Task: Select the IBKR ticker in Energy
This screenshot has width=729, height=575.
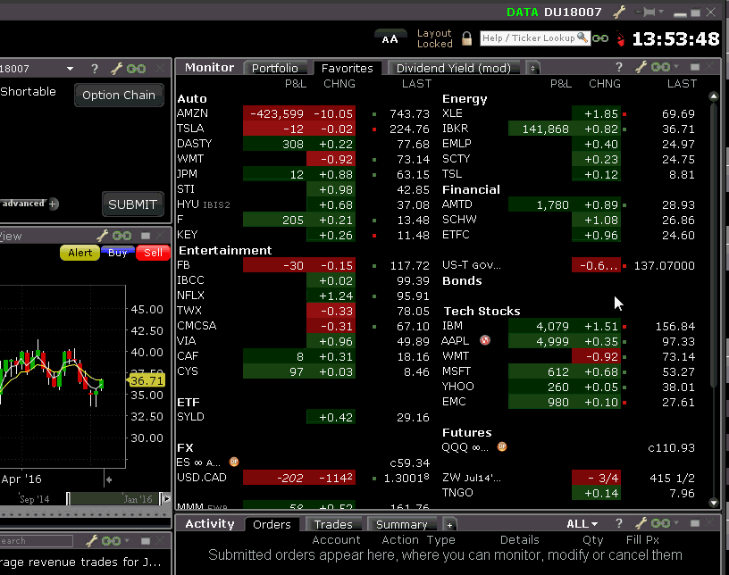Action: tap(455, 129)
